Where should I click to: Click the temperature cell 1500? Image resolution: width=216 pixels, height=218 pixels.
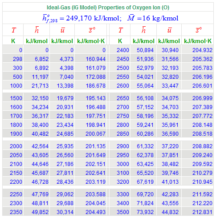pos(16,98)
